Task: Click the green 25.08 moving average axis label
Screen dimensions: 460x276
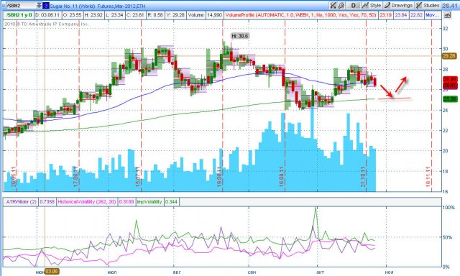Action: click(449, 99)
